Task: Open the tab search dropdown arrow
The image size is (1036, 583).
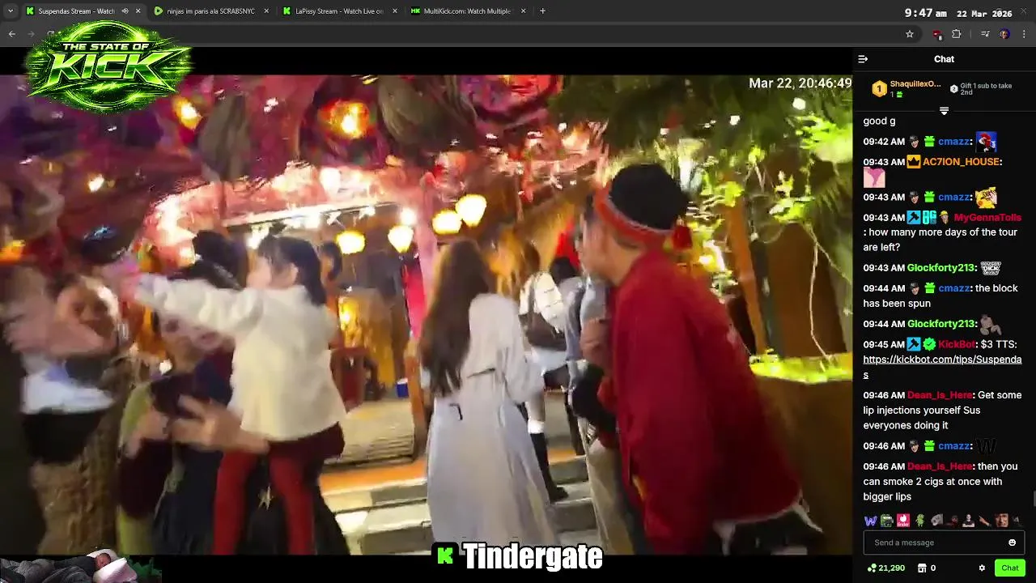Action: pos(11,11)
